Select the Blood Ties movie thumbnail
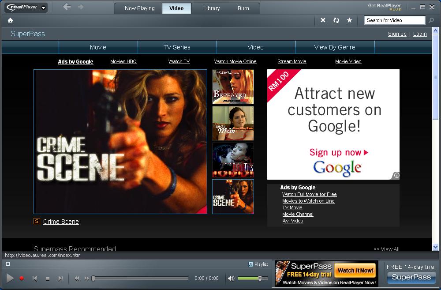Screen dimensions: 441x290 click(x=233, y=160)
